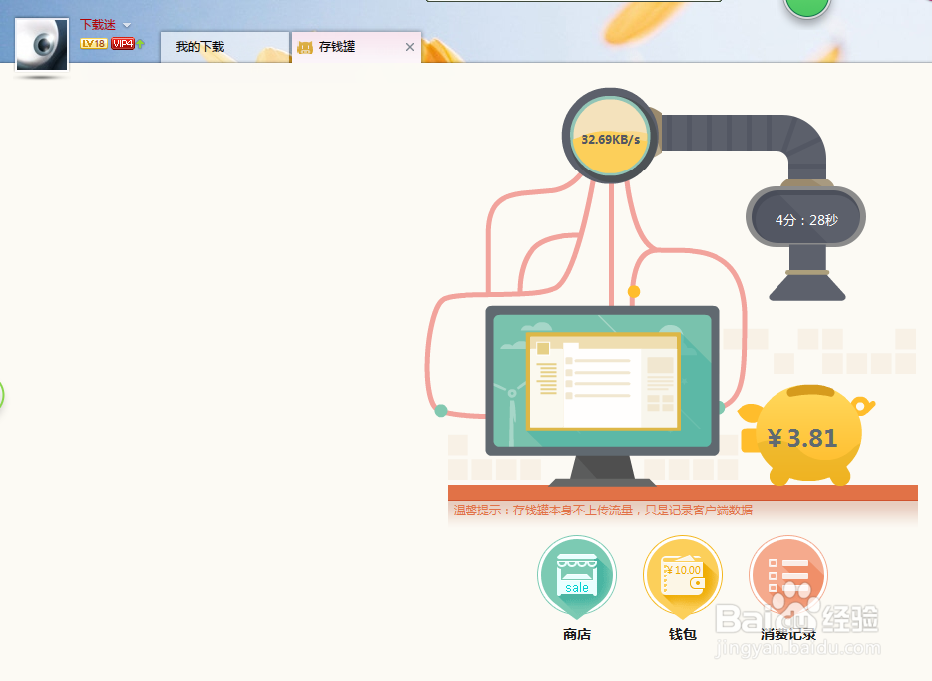Open the 消费记录 consumption records icon

[788, 575]
